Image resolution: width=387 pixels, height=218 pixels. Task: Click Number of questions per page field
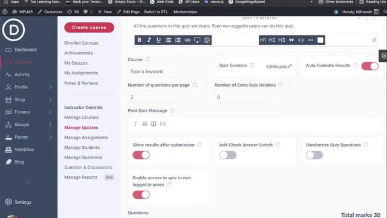pyautogui.click(x=154, y=97)
